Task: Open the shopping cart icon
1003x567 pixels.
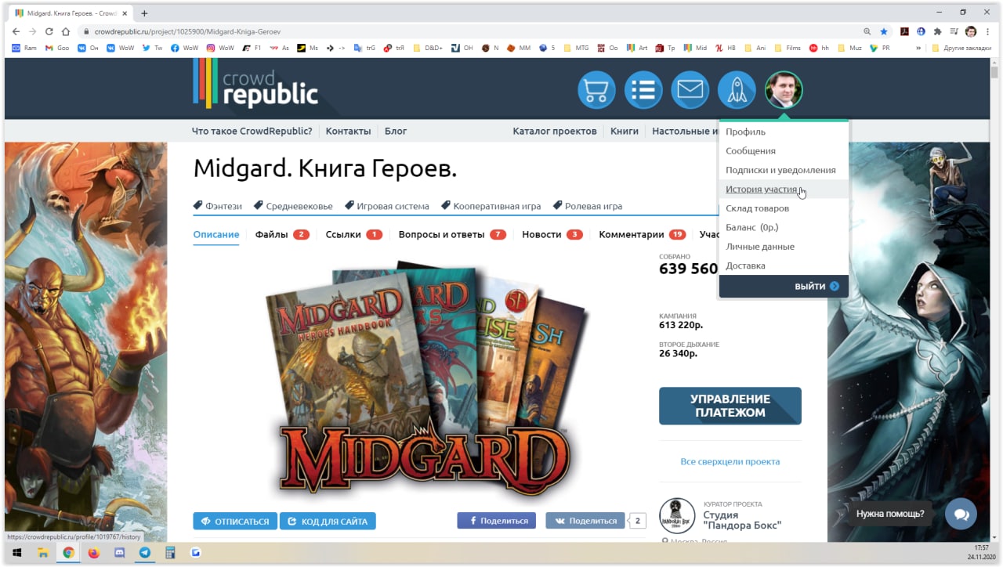Action: [596, 90]
